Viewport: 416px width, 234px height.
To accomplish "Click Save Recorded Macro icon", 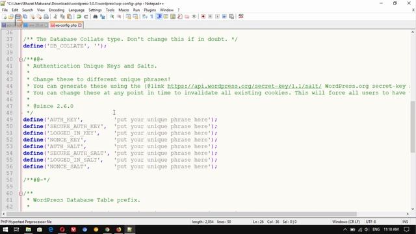I will point(231,16).
